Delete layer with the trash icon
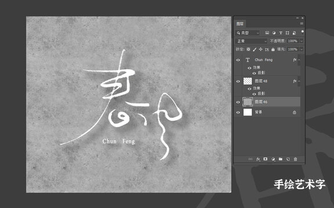 pyautogui.click(x=295, y=159)
